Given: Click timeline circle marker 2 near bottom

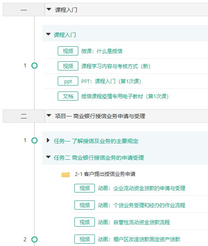Looking at the screenshot, I should [x=34, y=239].
